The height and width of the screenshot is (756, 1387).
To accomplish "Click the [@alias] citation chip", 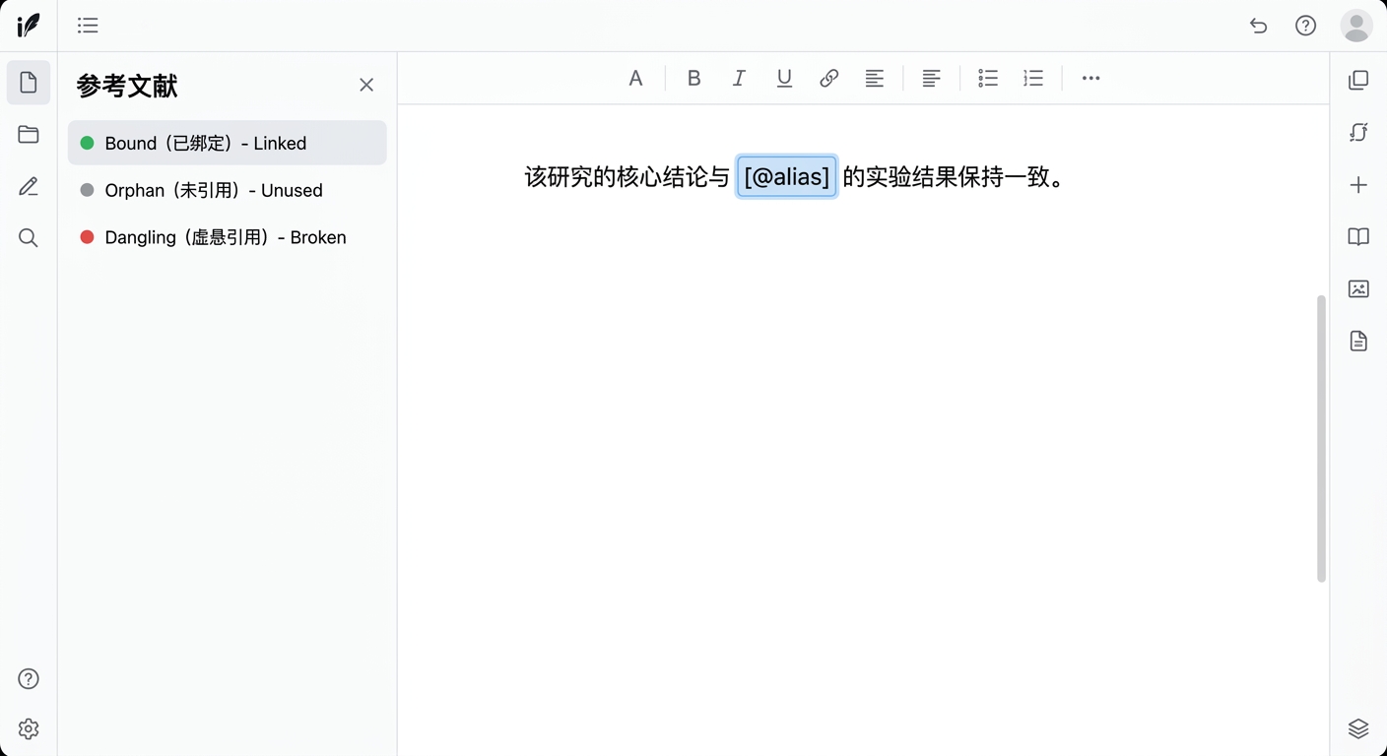I will coord(786,177).
